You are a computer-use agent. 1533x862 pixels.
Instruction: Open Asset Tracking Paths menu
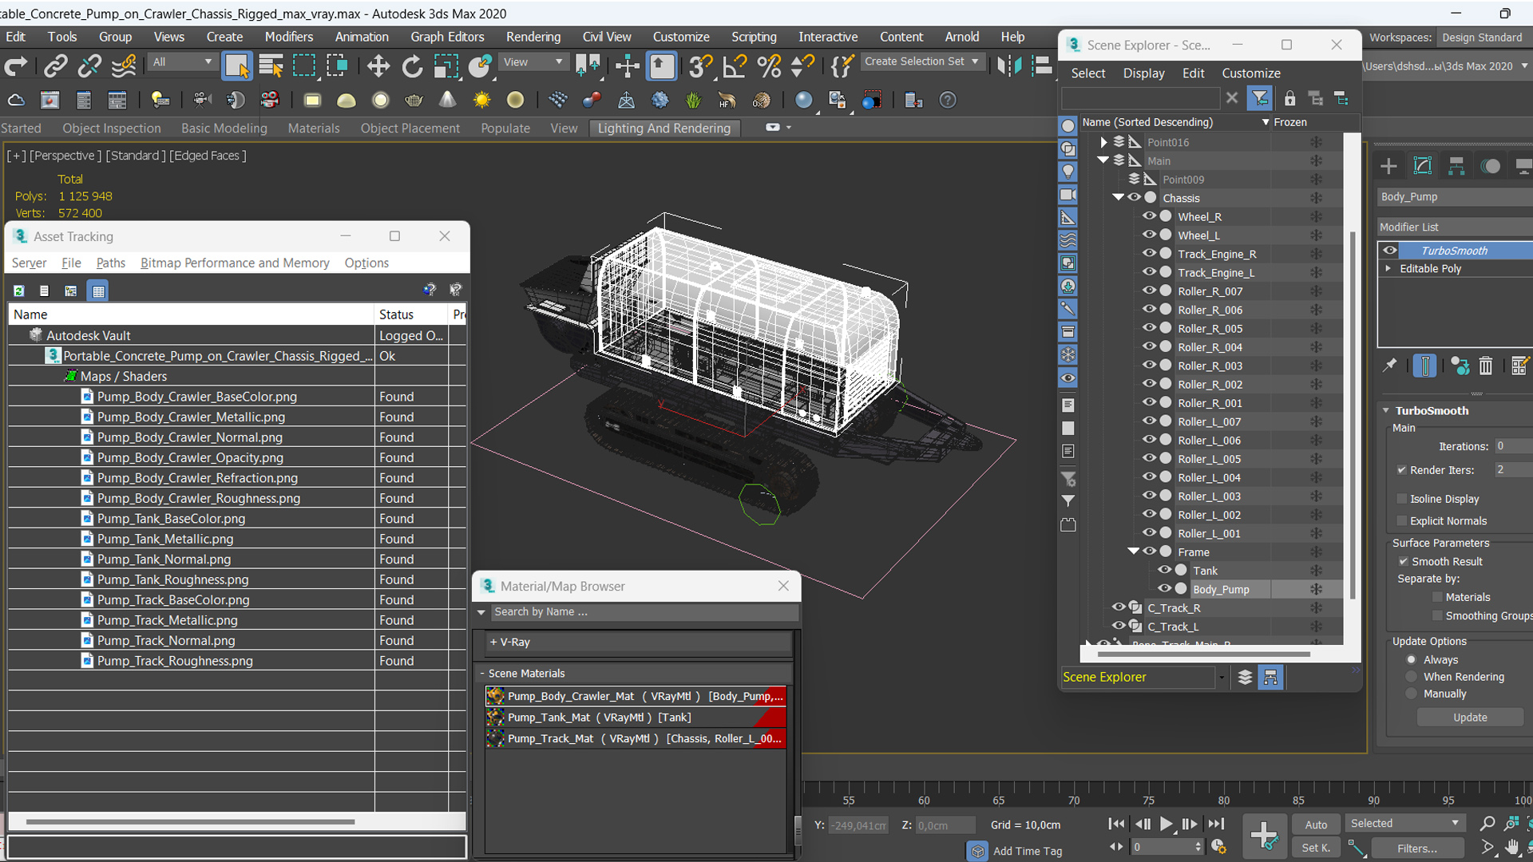[111, 263]
